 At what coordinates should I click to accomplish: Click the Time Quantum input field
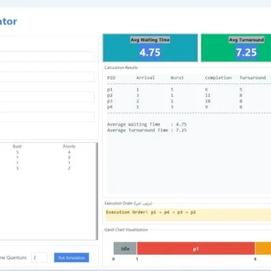(39, 257)
